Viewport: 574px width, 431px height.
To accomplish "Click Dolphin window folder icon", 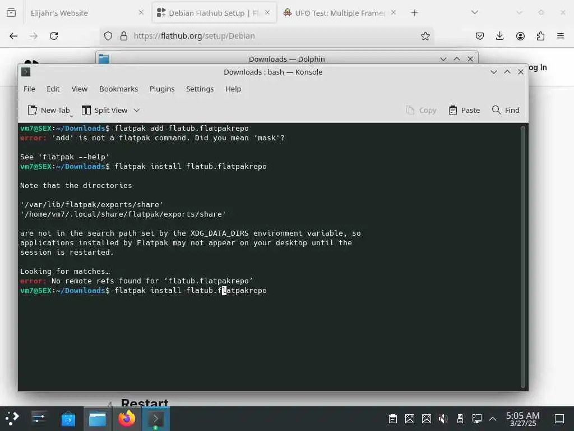I will click(x=104, y=58).
